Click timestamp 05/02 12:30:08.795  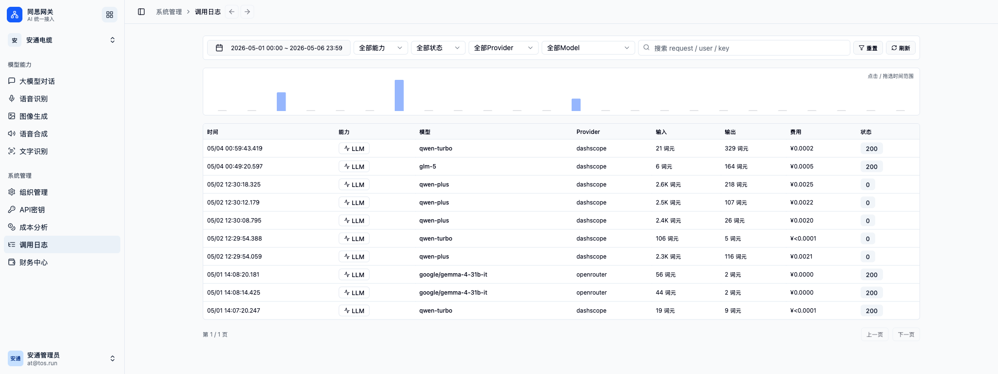pos(234,221)
